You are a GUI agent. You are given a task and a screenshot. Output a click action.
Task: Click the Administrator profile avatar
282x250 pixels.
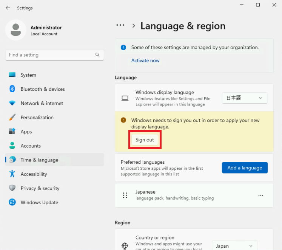click(x=15, y=30)
